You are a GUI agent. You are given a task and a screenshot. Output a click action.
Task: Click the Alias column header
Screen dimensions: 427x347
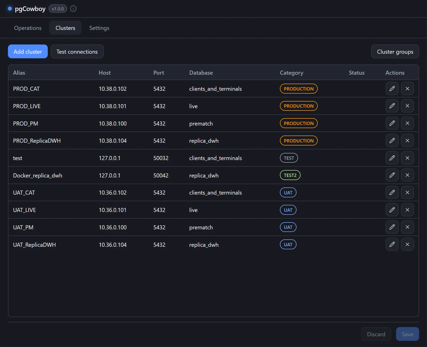(x=19, y=73)
